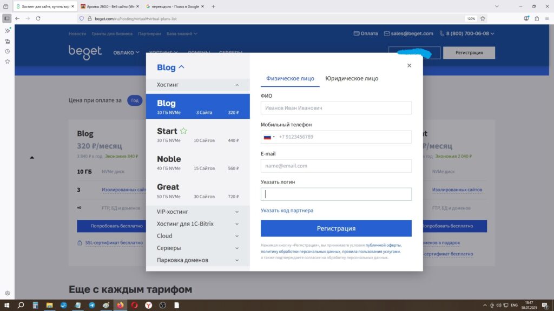Open the Указать код партнера link
The image size is (554, 311).
[287, 211]
